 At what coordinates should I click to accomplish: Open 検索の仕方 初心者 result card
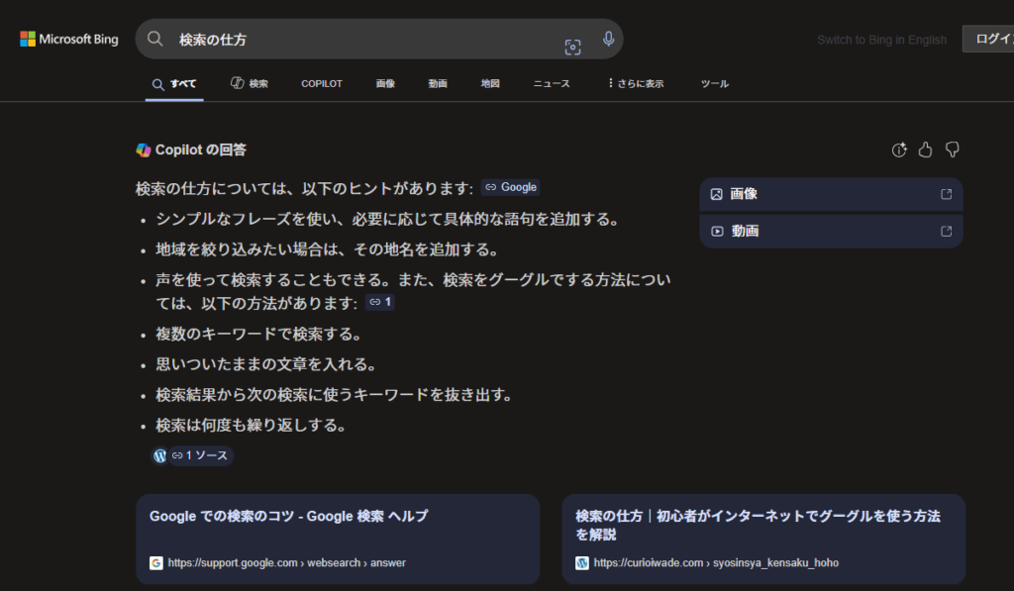click(x=763, y=540)
